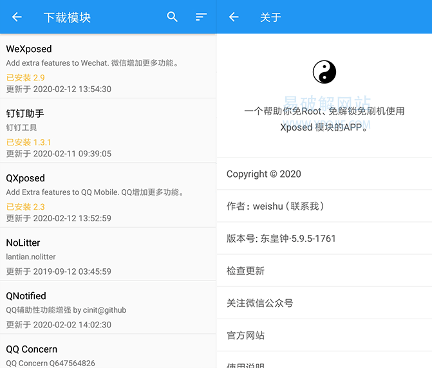This screenshot has width=432, height=368.
Task: Tap the 下载模块 title text
Action: (67, 17)
